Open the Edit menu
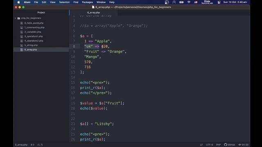The height and width of the screenshot is (147, 262). 44,2
